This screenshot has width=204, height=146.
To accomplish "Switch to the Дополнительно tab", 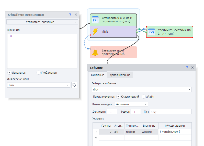I will [x=120, y=75].
